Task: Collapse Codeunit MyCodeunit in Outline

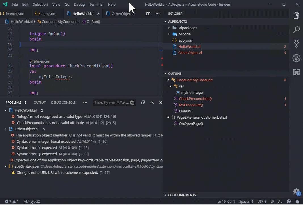Action: point(168,80)
